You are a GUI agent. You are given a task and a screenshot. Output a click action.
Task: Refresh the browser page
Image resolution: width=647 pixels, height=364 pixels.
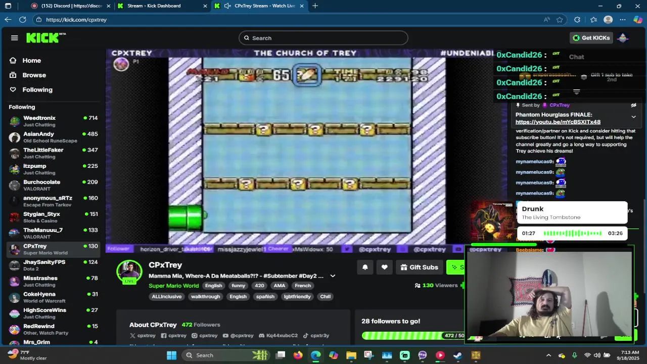coord(22,20)
